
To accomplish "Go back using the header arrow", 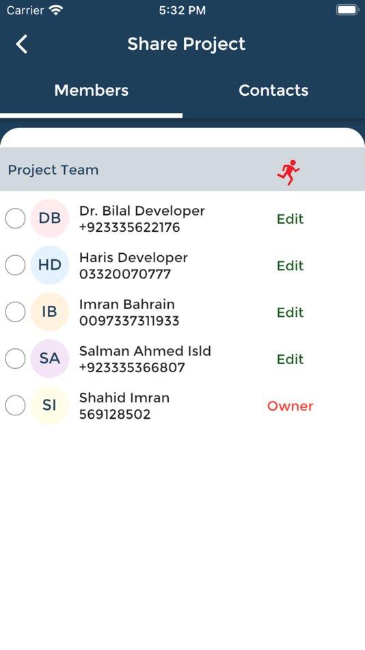I will pyautogui.click(x=22, y=44).
